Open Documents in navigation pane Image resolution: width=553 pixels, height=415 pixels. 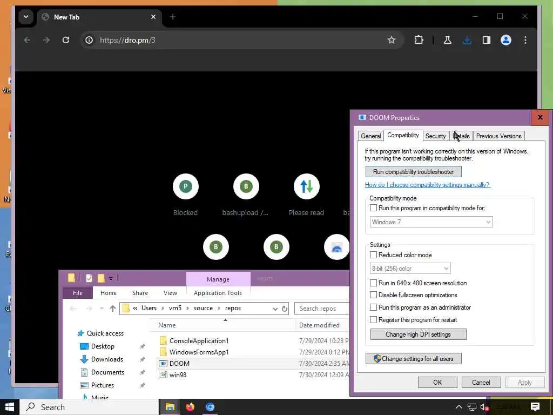click(107, 372)
